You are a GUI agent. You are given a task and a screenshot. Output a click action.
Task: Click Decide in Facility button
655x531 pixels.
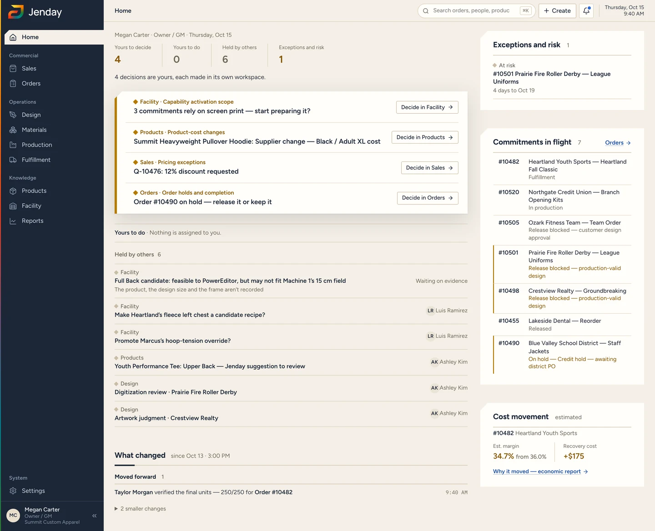[427, 107]
